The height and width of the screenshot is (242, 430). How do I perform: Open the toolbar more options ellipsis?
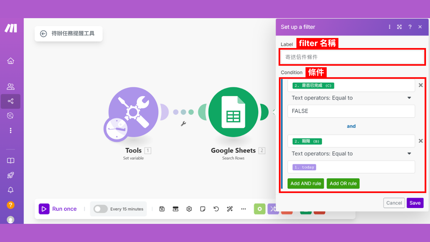(x=244, y=209)
